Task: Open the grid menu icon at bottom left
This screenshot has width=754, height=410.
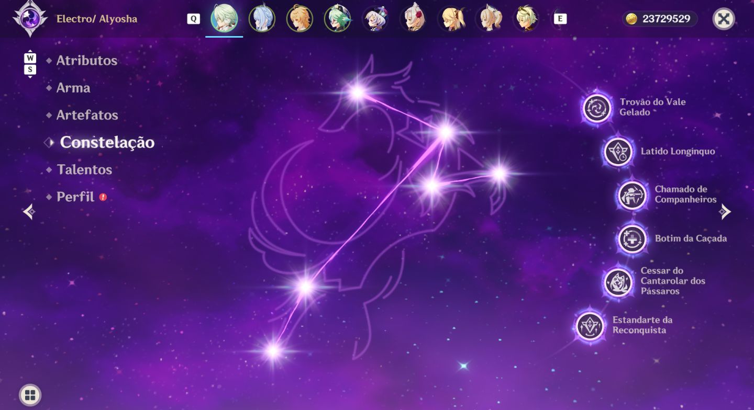Action: 30,395
